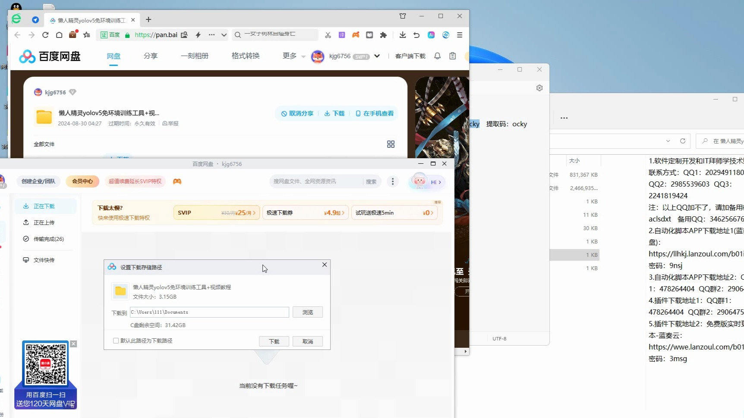Click the game advertisement image

coord(442,117)
